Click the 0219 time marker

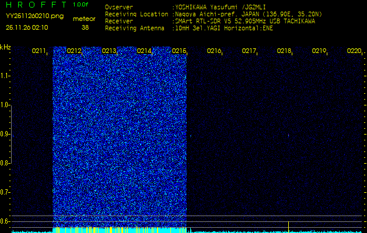point(319,51)
